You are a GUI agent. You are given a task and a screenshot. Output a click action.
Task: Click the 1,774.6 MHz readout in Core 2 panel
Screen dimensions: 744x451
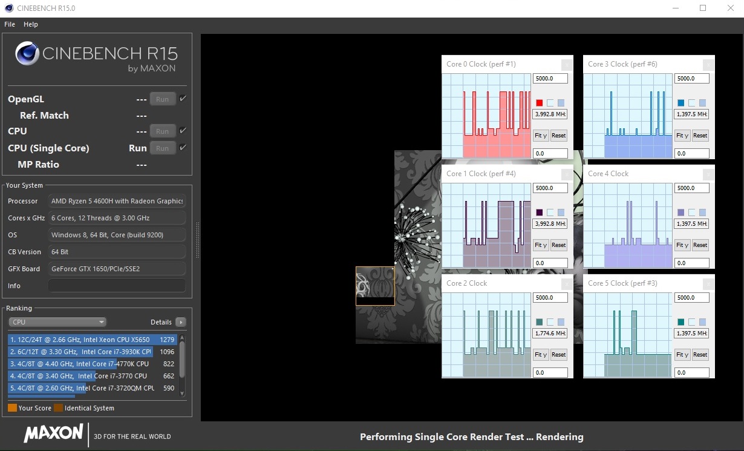[550, 334]
